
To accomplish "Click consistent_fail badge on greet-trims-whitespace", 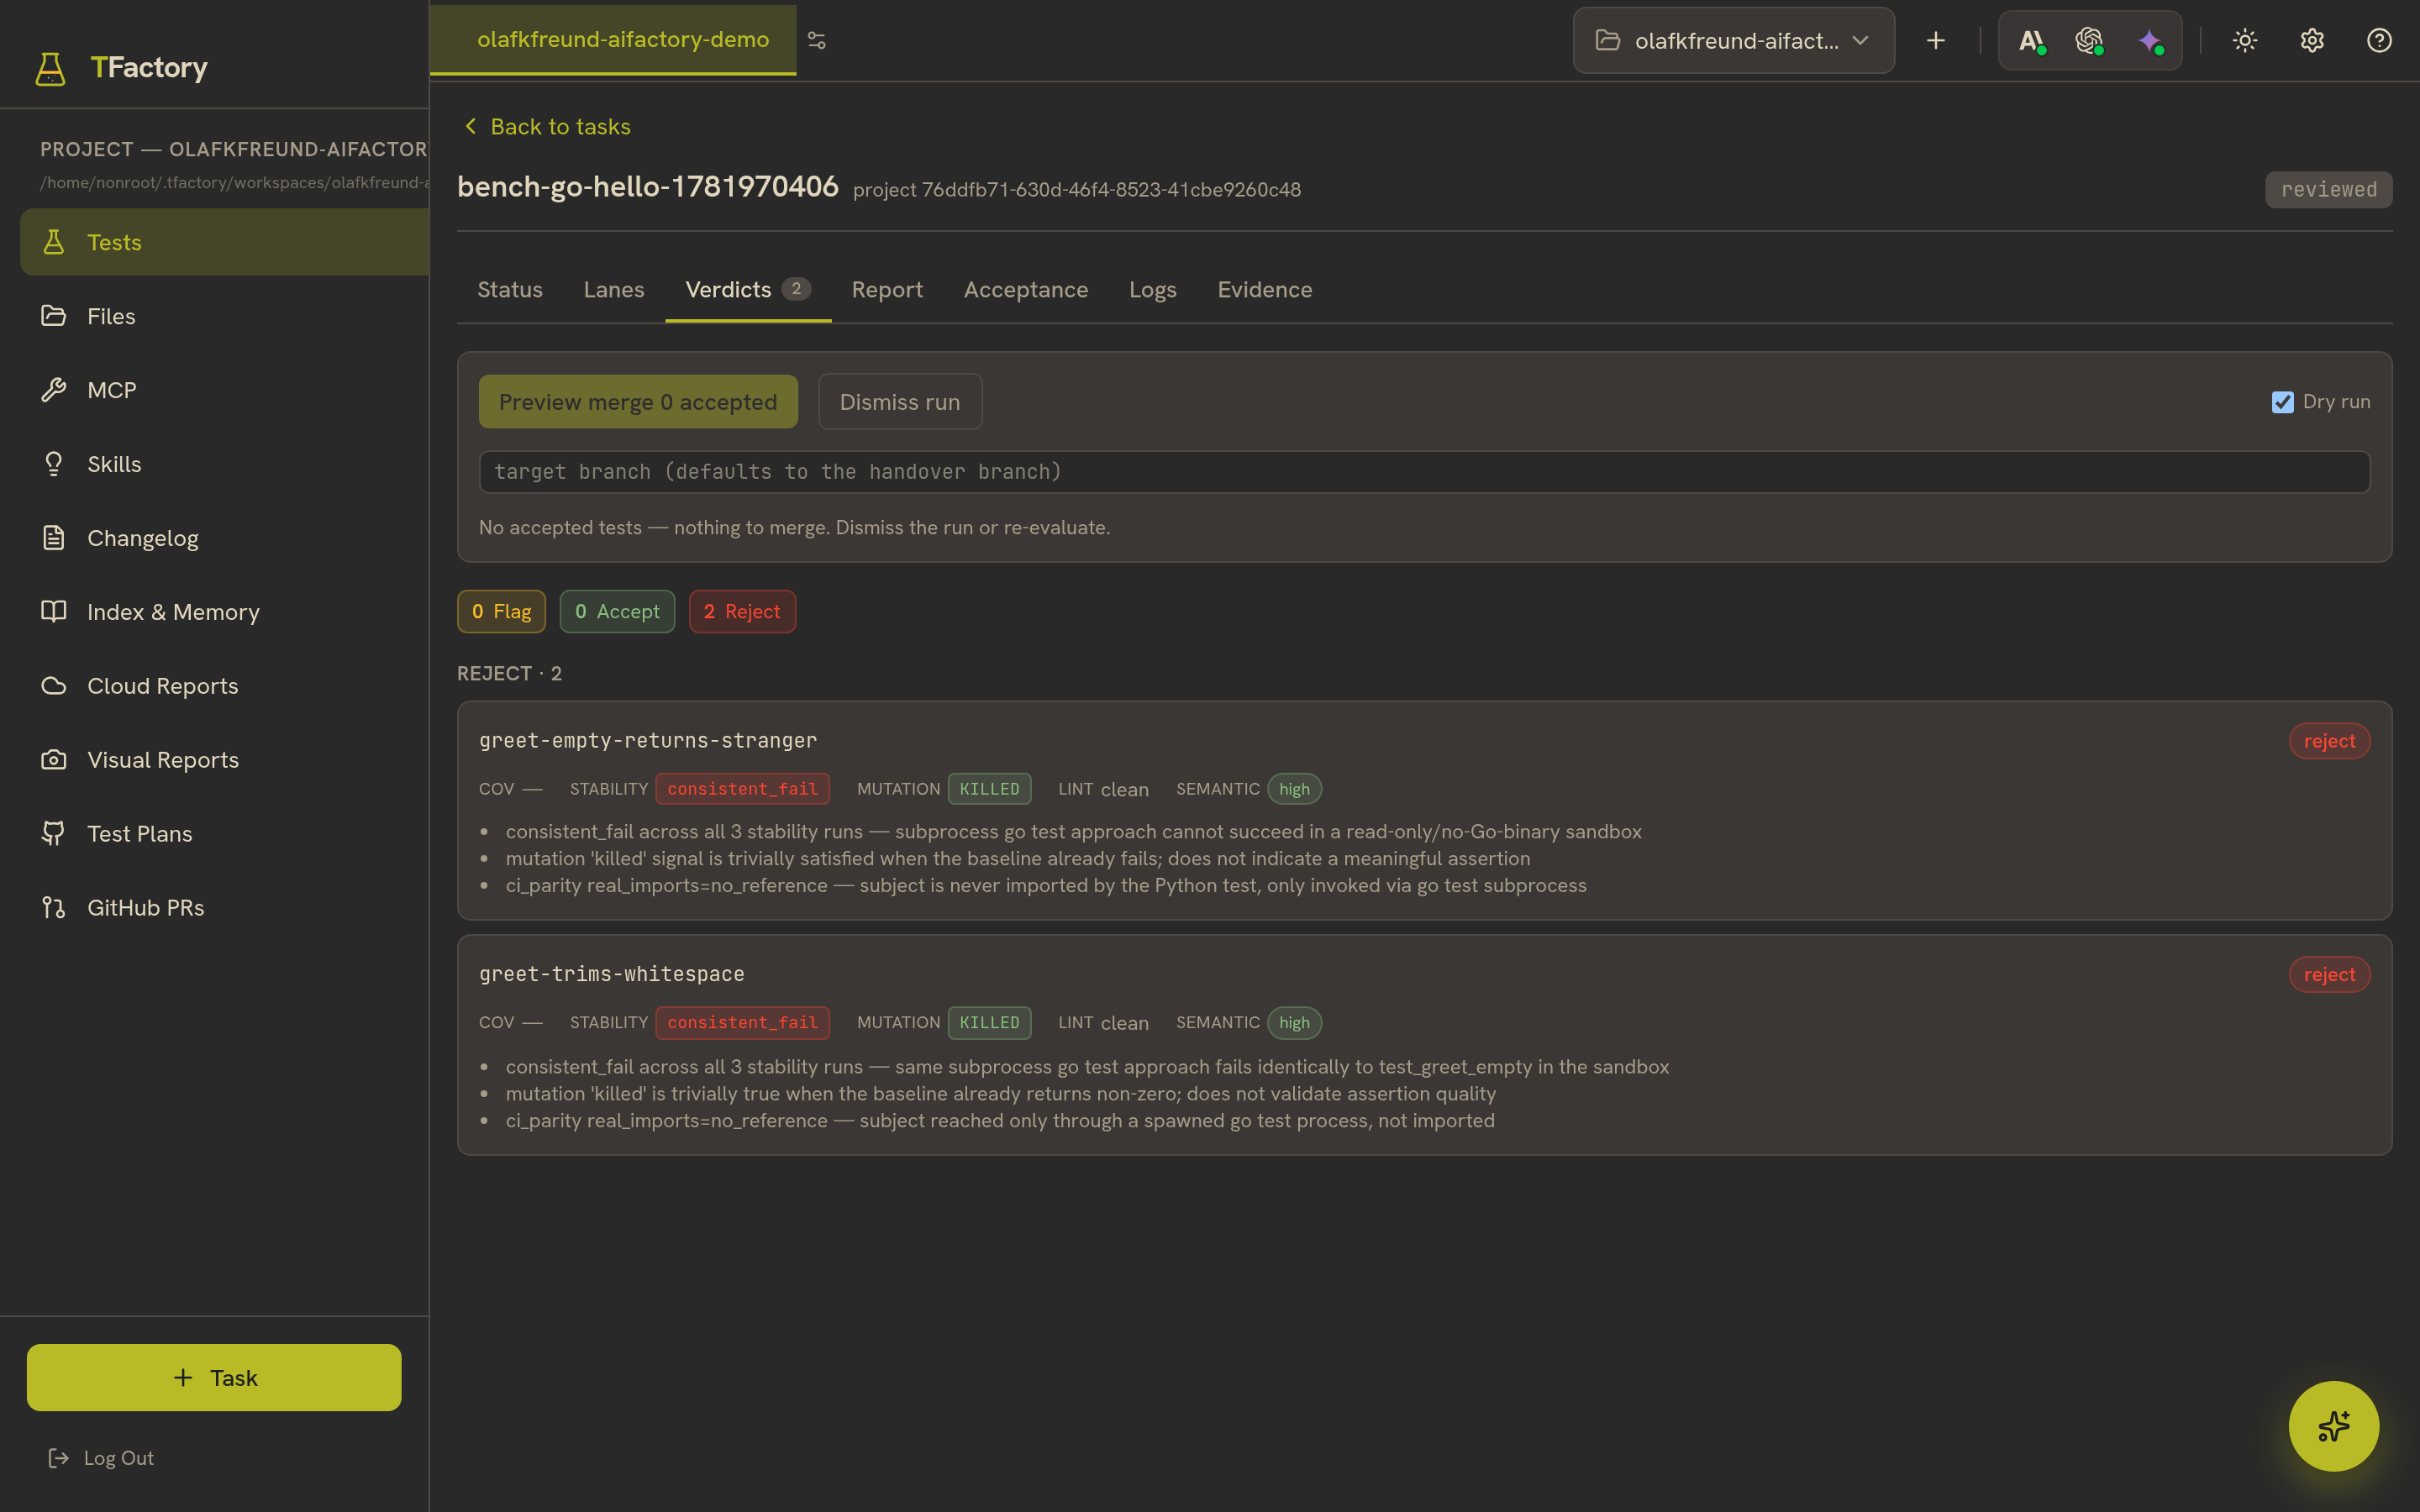I will point(743,1023).
